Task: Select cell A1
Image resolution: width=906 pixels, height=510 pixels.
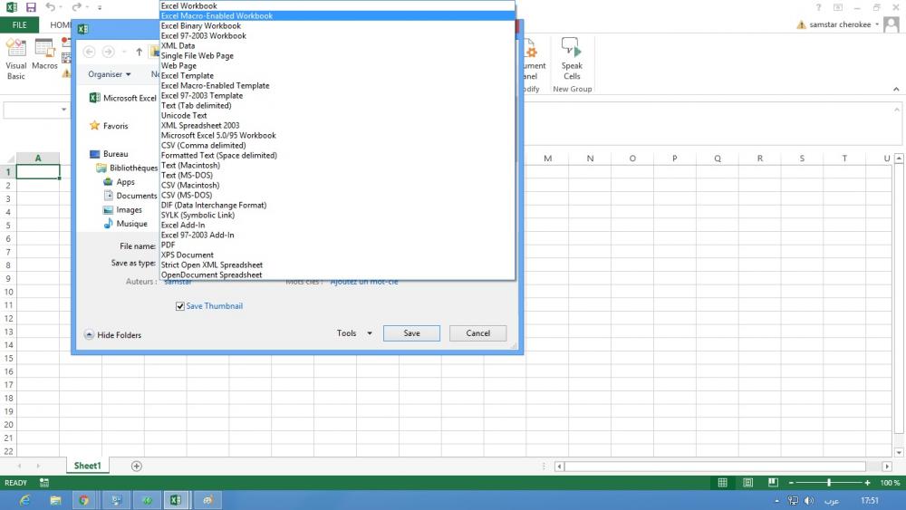Action: coord(38,171)
